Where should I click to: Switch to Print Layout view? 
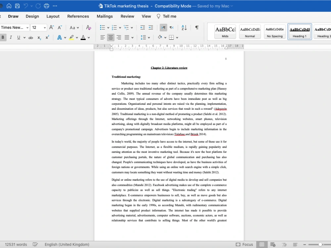click(x=262, y=244)
